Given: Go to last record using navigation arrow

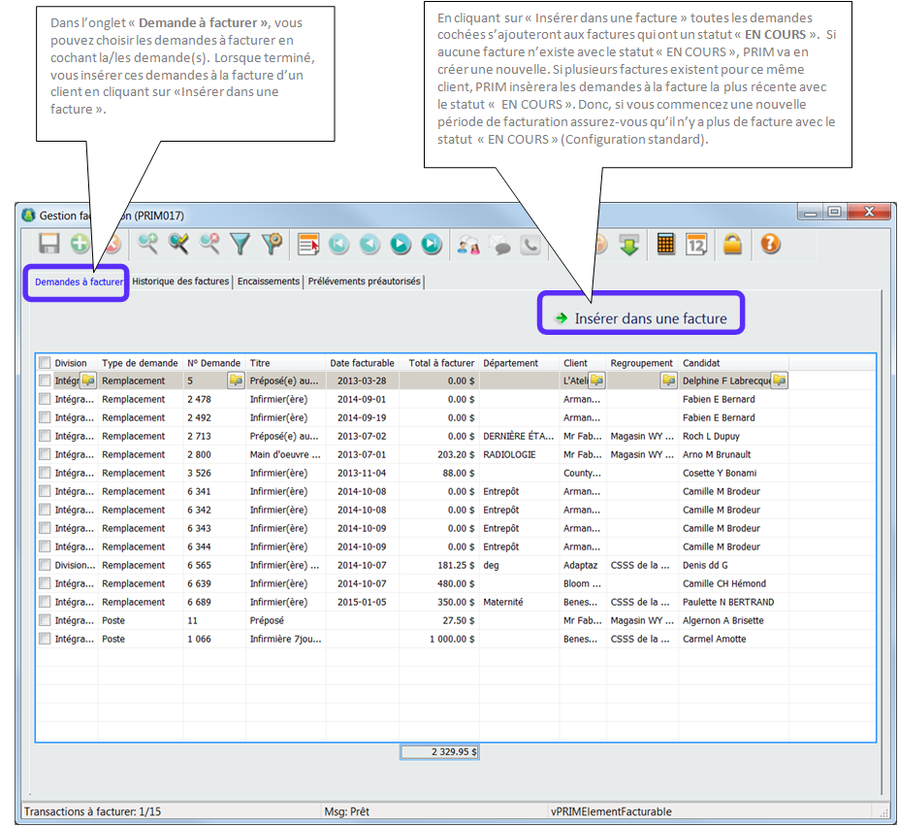Looking at the screenshot, I should 432,244.
